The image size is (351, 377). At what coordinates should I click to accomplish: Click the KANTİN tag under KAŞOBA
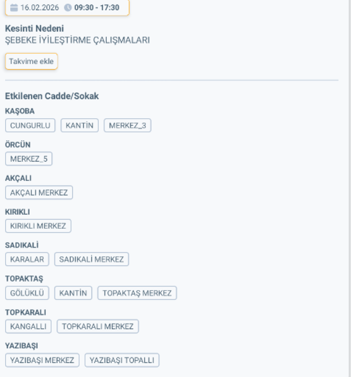coord(80,125)
